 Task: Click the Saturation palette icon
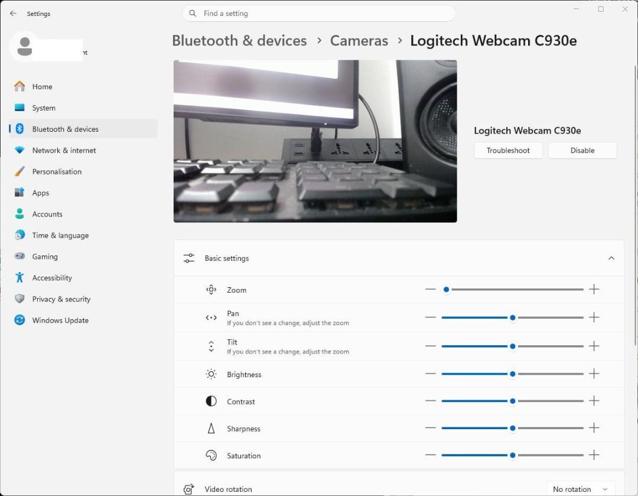tap(211, 455)
